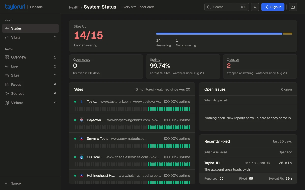Select Pages in the sidebar
The image size is (305, 190).
point(30,85)
